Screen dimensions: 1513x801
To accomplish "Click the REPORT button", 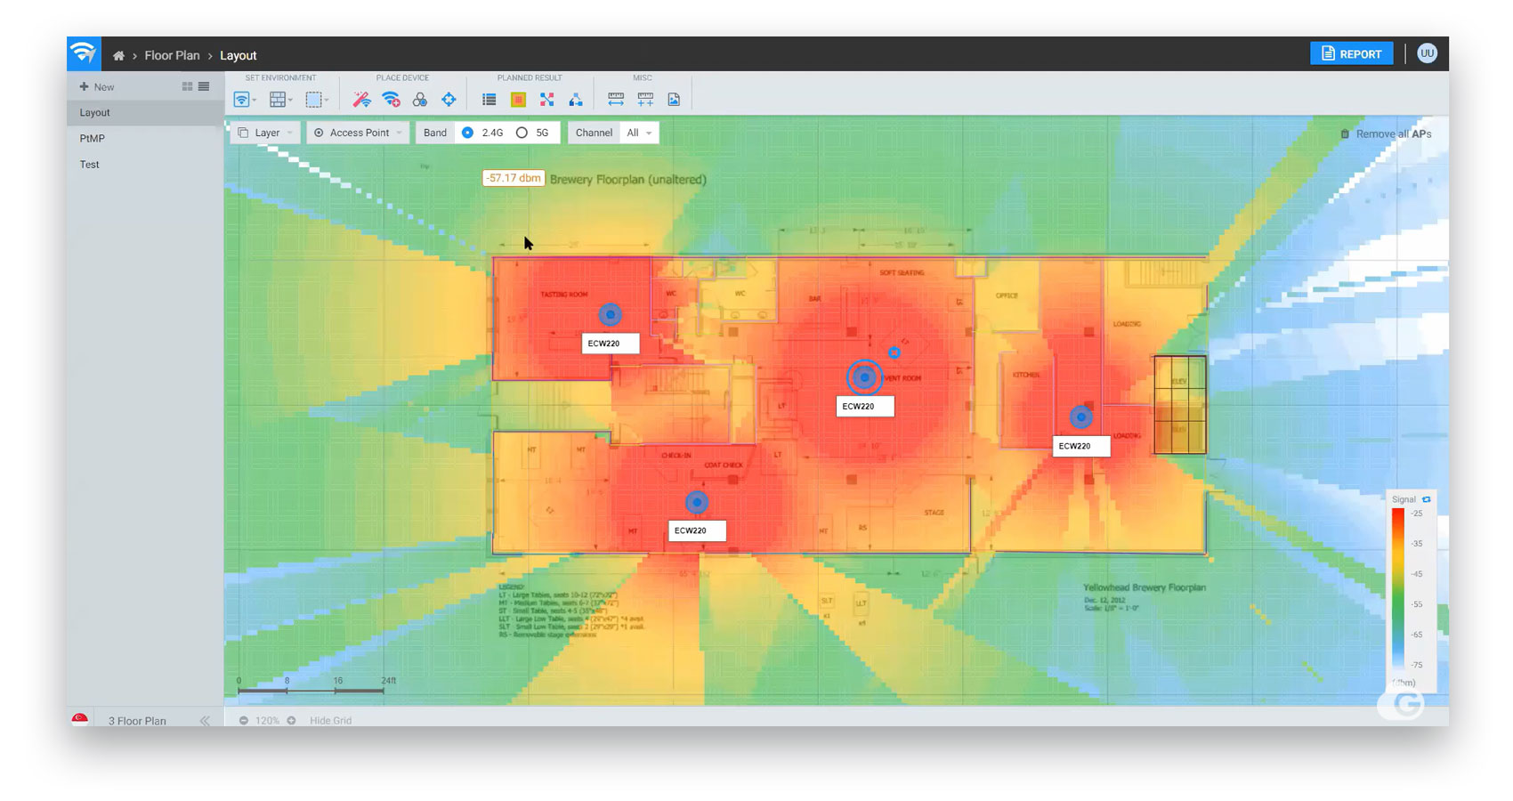I will coord(1351,54).
